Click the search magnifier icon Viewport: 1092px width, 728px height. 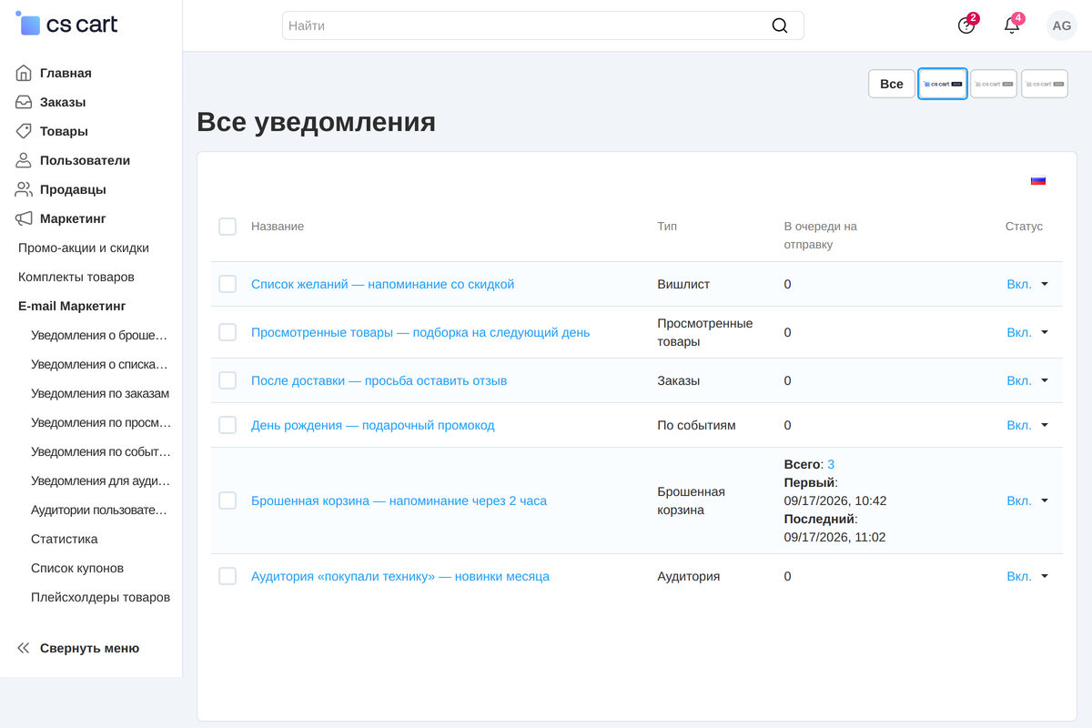pyautogui.click(x=780, y=25)
